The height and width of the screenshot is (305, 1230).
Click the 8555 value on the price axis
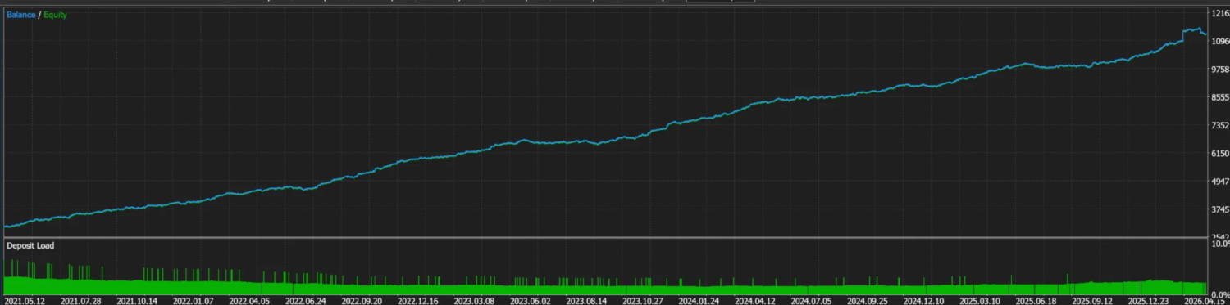1219,97
